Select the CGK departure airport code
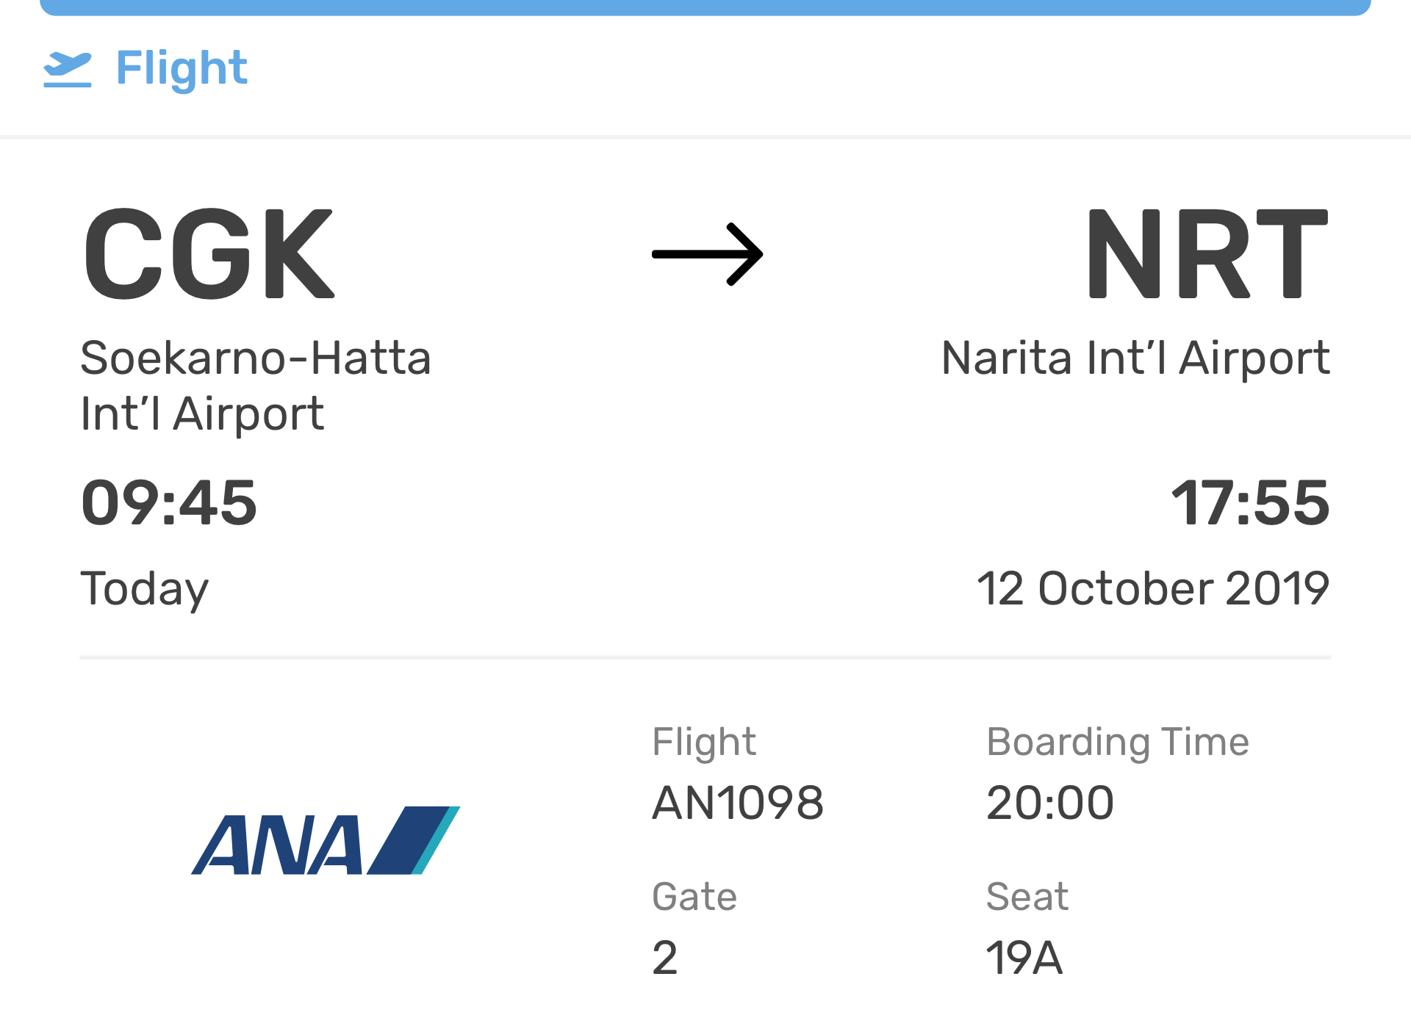 [x=209, y=253]
